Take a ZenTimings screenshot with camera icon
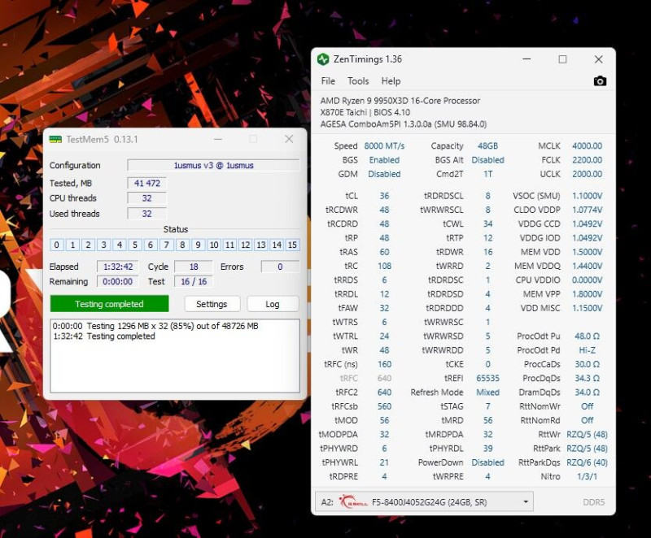Screen dimensions: 651x538 pos(600,80)
